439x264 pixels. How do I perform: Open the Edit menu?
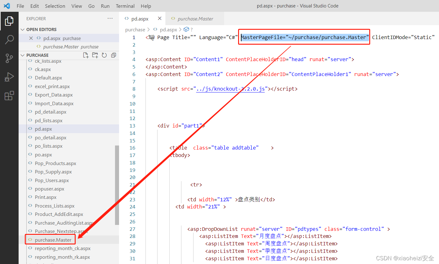point(35,6)
